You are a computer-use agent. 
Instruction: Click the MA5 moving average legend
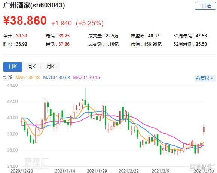(x=27, y=77)
